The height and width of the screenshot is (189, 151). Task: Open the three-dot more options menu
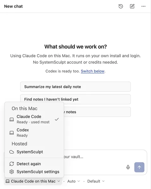click(143, 6)
